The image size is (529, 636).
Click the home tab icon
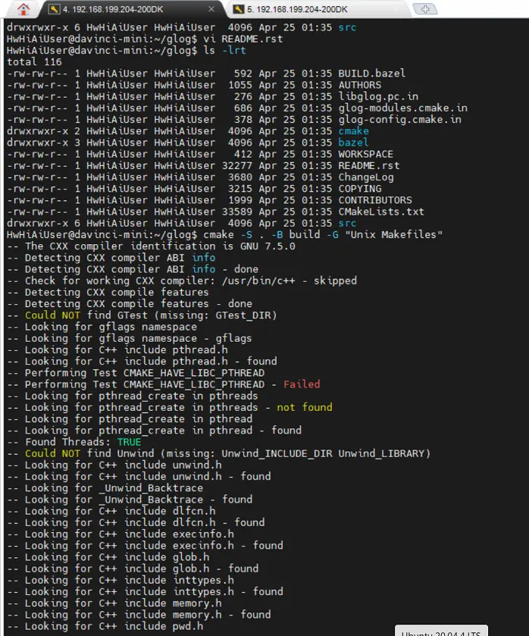point(23,9)
